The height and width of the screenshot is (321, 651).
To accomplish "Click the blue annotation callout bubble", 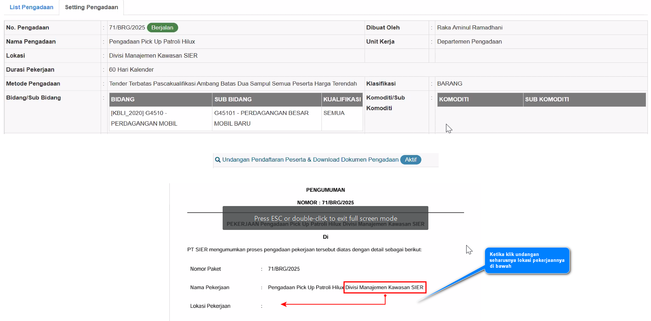I will click(x=527, y=260).
